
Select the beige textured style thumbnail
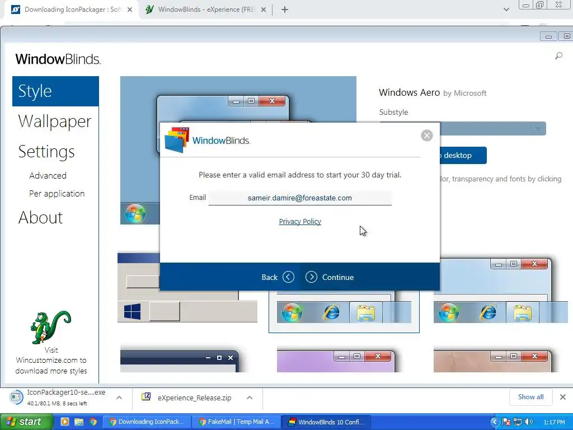[492, 361]
